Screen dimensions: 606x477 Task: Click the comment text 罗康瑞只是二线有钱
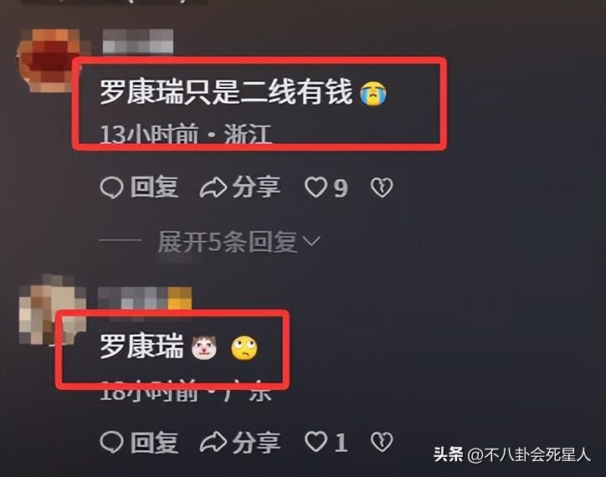(226, 92)
